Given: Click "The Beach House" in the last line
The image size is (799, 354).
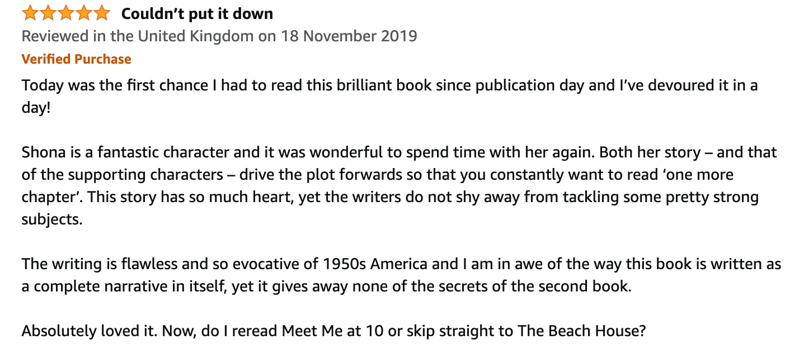Looking at the screenshot, I should (x=578, y=331).
